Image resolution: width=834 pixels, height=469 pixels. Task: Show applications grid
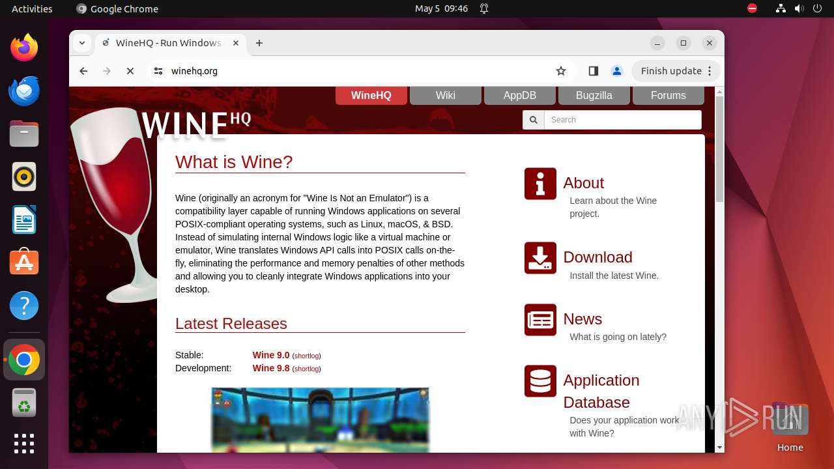[x=24, y=444]
